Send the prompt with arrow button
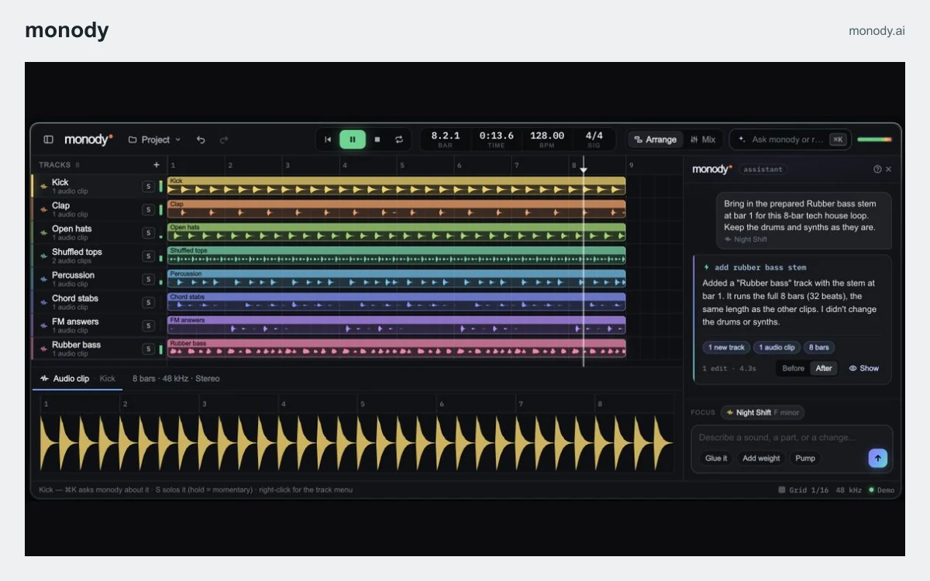930x581 pixels. (x=877, y=458)
